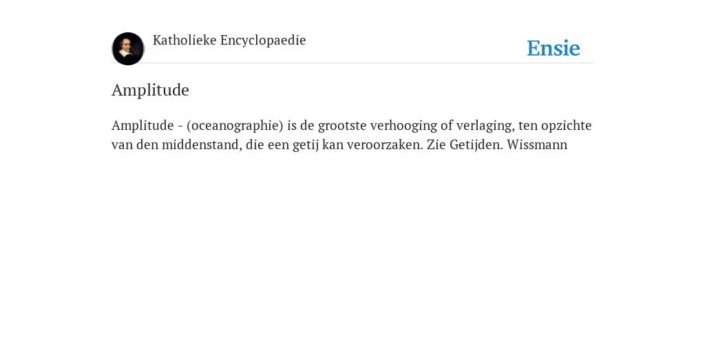Image resolution: width=705 pixels, height=352 pixels.
Task: Click the Amplitude heading title
Action: [150, 90]
